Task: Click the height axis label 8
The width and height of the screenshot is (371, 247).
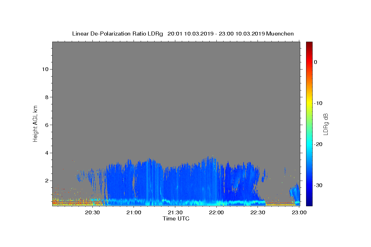Action: (46, 97)
